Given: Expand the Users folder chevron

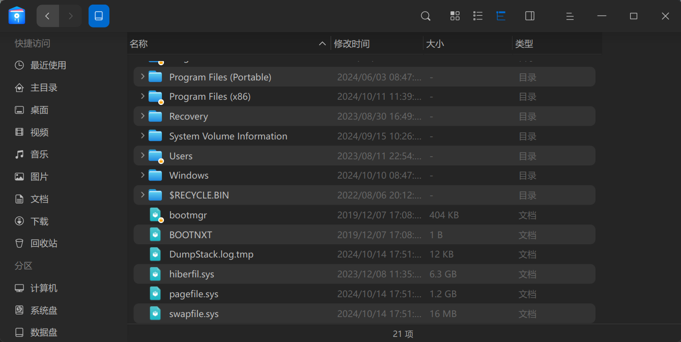Looking at the screenshot, I should 143,156.
